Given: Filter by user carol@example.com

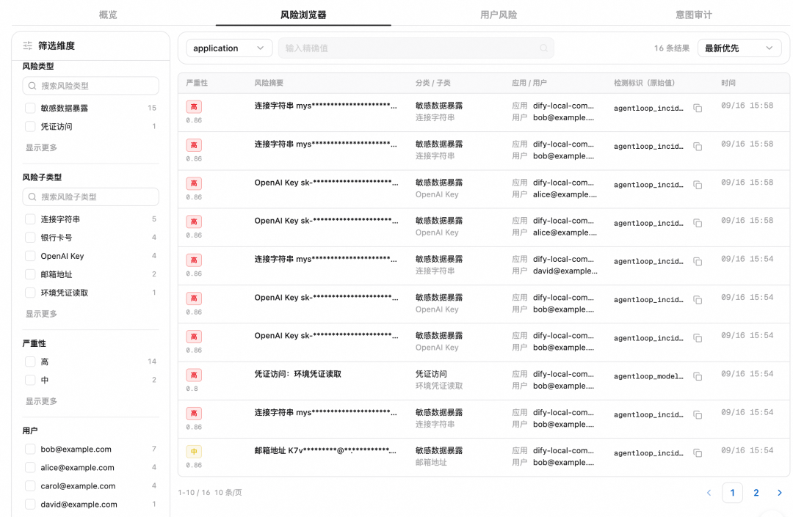Looking at the screenshot, I should pos(30,485).
